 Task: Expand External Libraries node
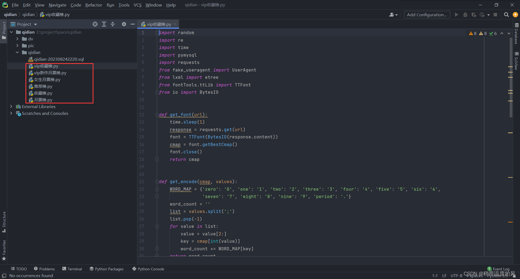click(11, 106)
